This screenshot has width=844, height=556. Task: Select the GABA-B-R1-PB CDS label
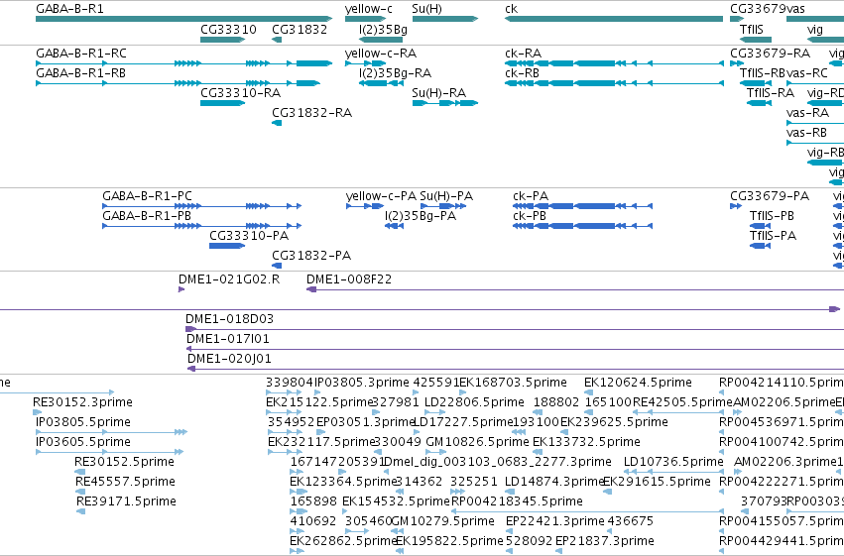pos(147,216)
